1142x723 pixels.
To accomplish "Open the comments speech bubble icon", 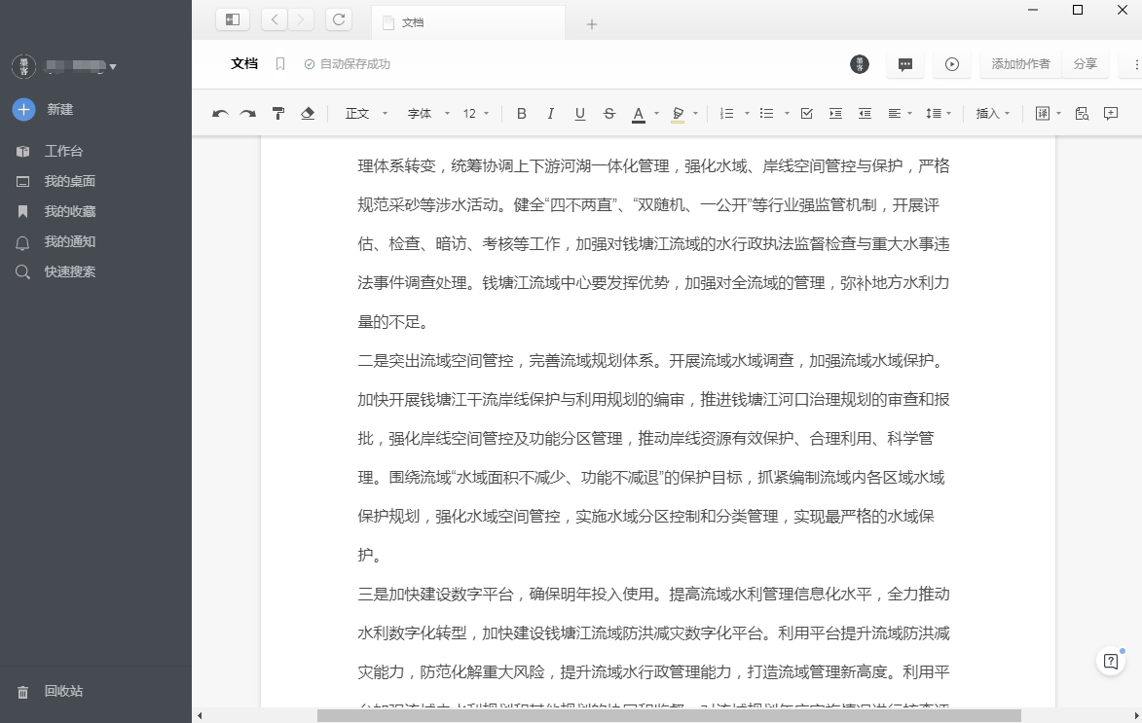I will coord(904,64).
